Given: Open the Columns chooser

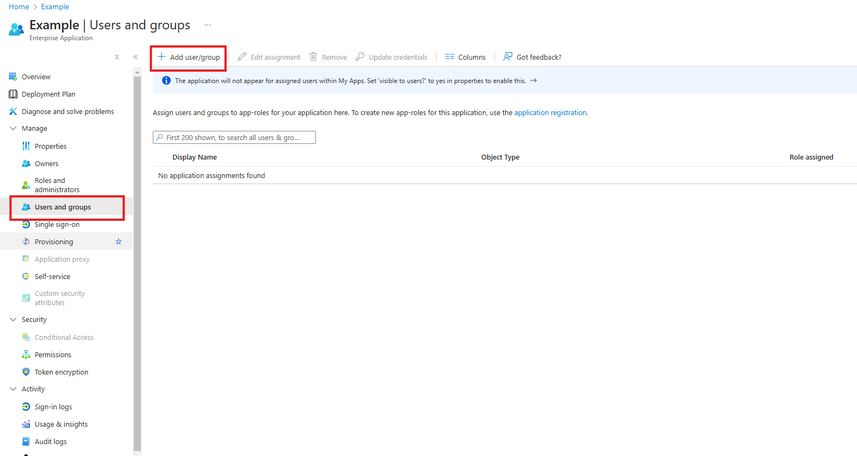Looking at the screenshot, I should coord(465,57).
